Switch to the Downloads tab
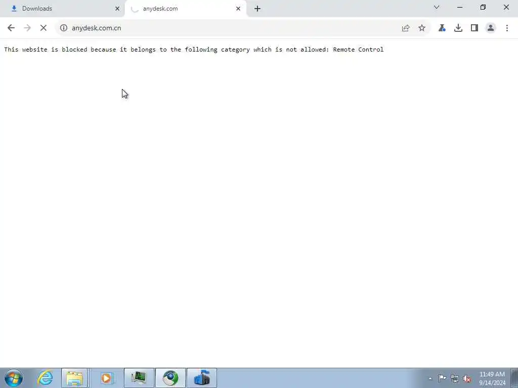The height and width of the screenshot is (388, 518). 62,9
